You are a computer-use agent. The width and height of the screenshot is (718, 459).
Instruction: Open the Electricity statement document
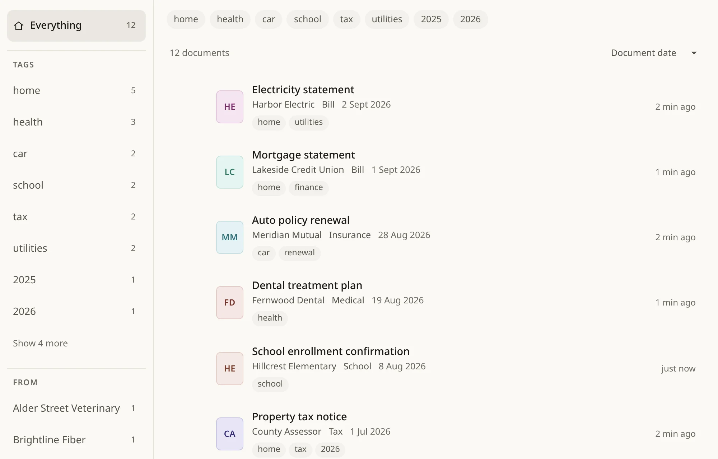[x=303, y=90]
